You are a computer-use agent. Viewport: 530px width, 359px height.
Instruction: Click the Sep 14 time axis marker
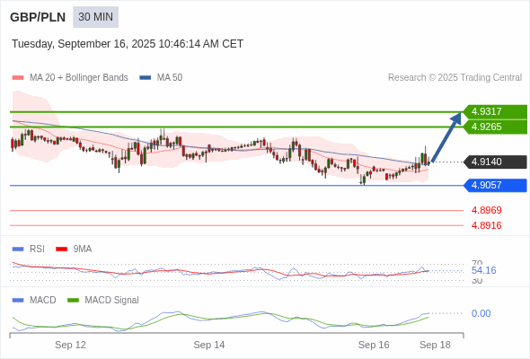pyautogui.click(x=209, y=345)
